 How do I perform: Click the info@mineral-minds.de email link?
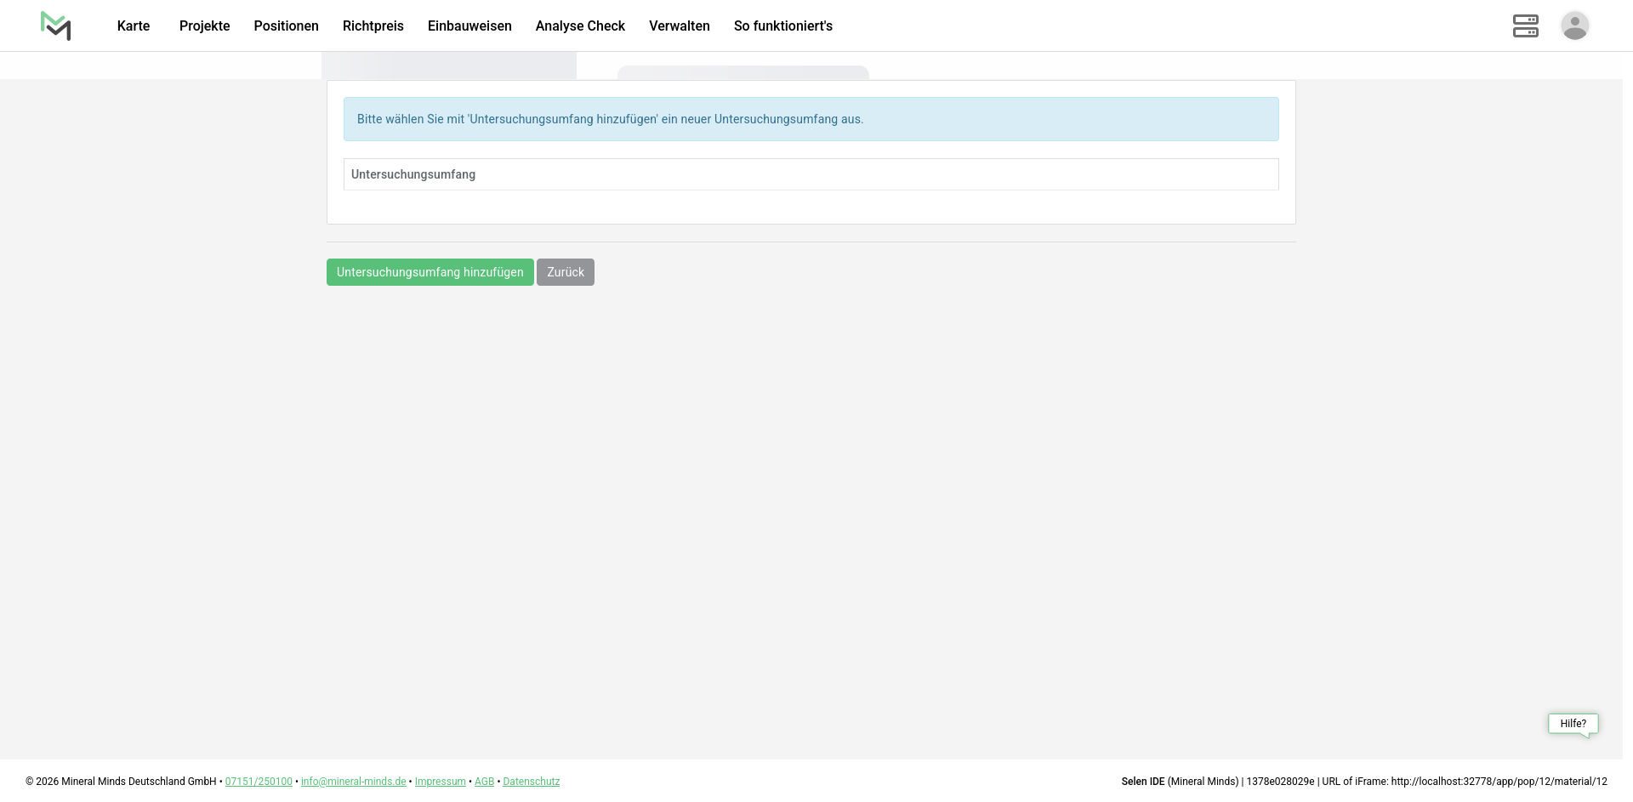point(353,782)
